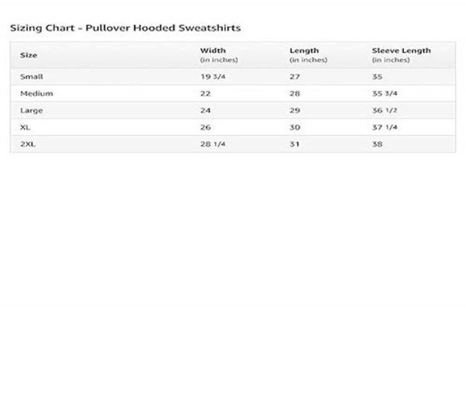Viewport: 466px width, 416px height.
Task: Click the Sizing Chart title text
Action: [125, 28]
